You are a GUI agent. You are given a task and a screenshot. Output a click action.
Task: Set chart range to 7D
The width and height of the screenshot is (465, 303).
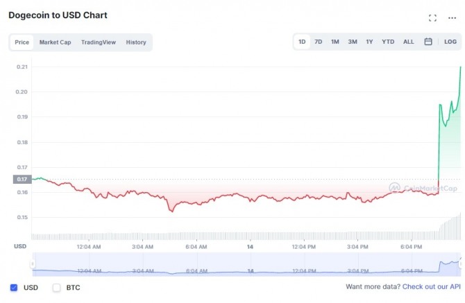(x=318, y=42)
